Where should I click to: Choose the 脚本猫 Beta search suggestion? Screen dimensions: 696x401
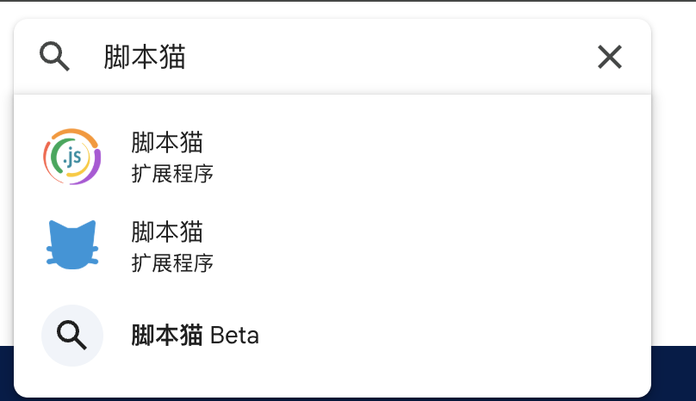click(x=195, y=335)
